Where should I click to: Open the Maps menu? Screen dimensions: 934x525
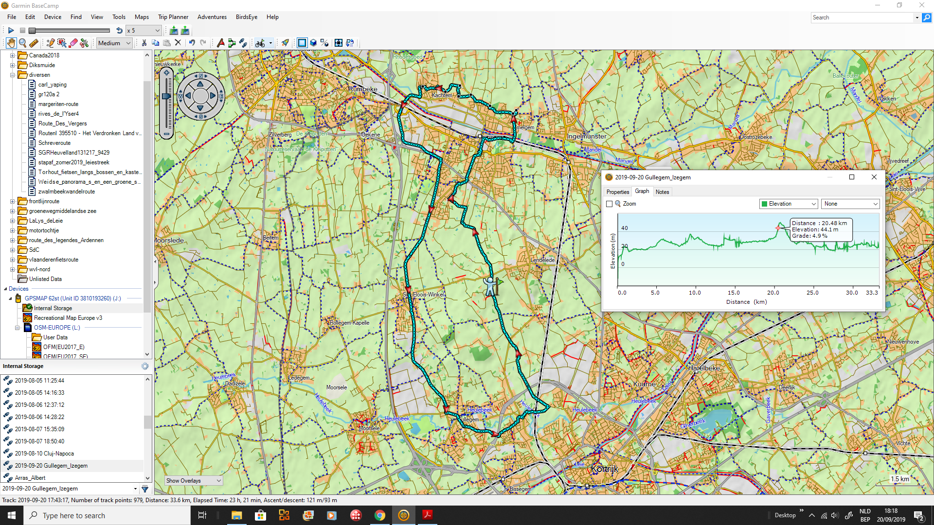coord(142,17)
